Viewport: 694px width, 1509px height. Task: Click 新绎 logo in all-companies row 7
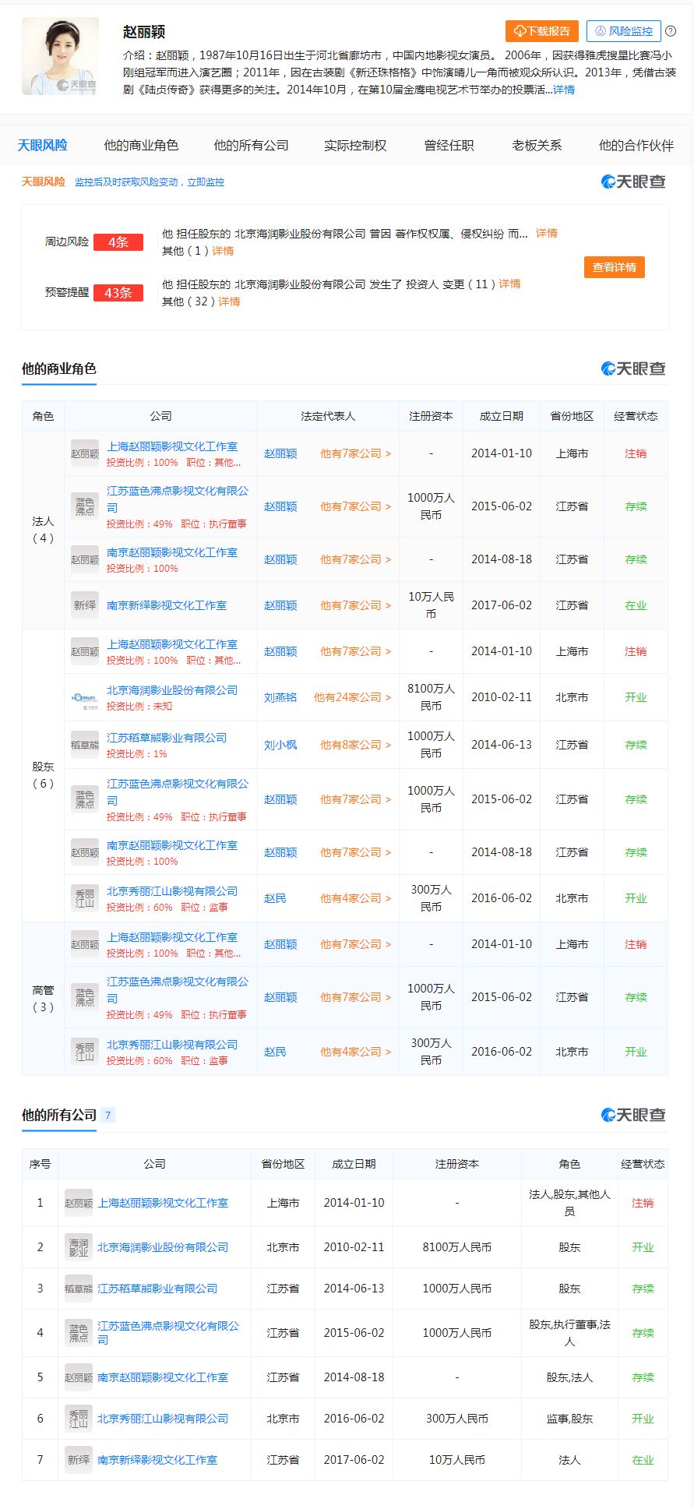pos(79,1460)
